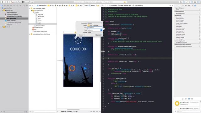Stop the running build

coord(7,2)
